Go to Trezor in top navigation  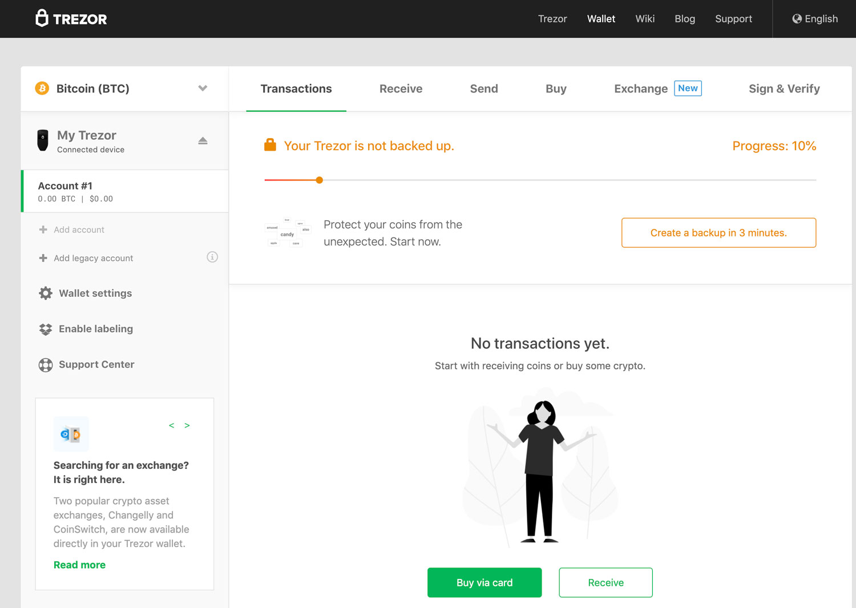(552, 19)
